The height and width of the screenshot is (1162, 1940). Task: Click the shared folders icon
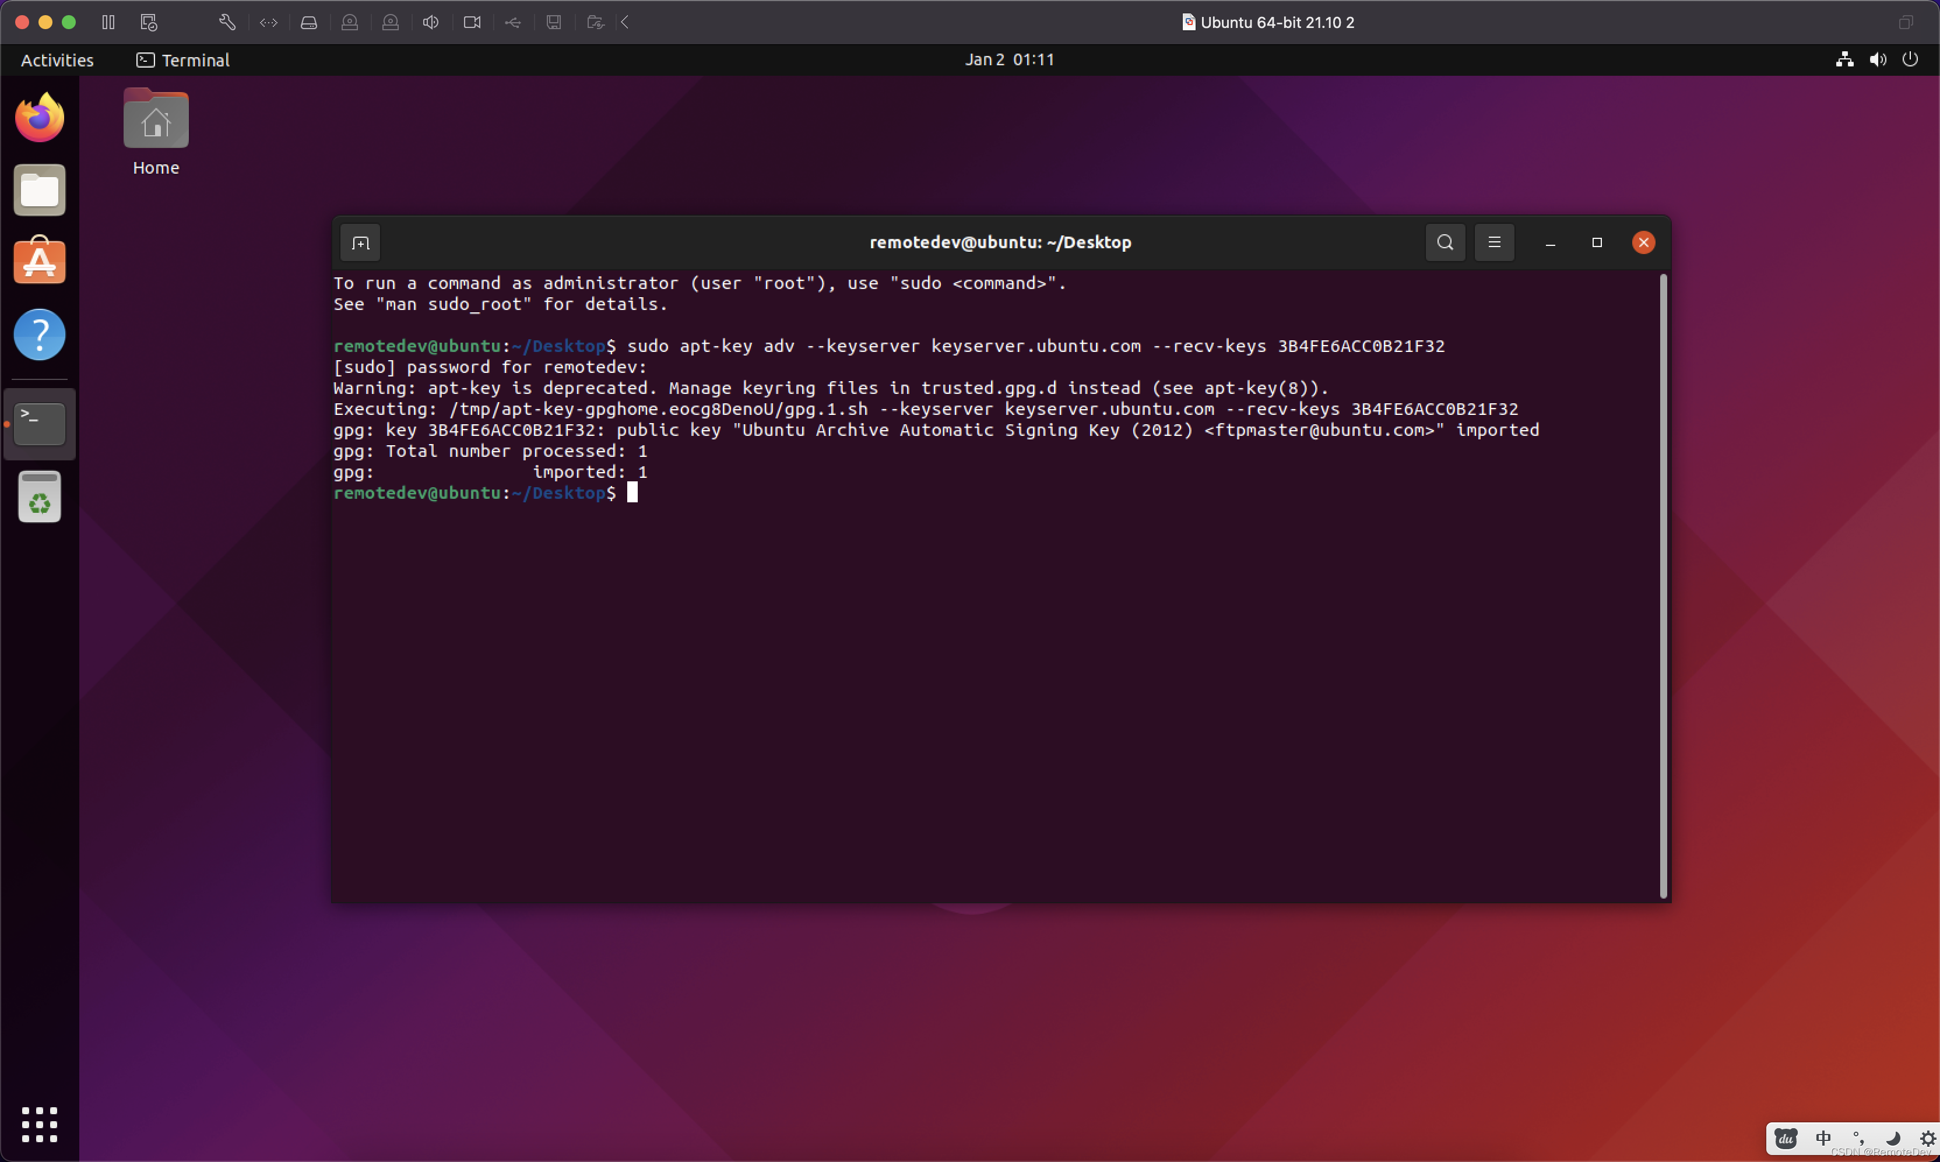tap(595, 23)
